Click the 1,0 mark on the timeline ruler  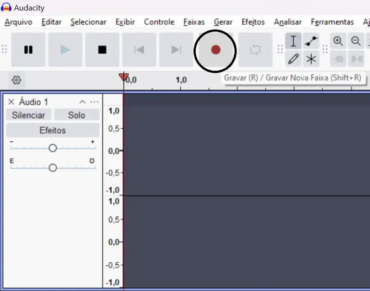coord(181,80)
